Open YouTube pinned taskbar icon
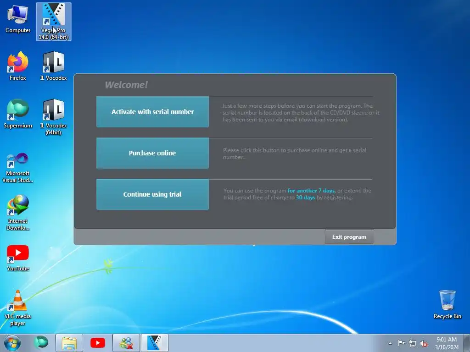Screen dimensions: 470x352 tap(97, 343)
